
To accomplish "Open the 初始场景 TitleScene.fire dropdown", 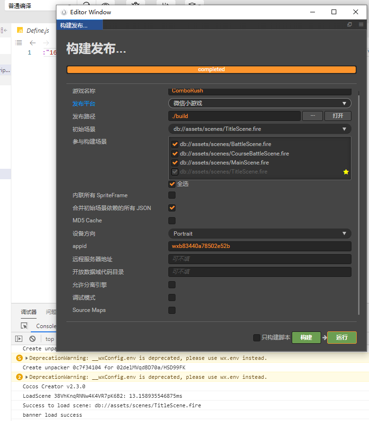I will point(260,129).
